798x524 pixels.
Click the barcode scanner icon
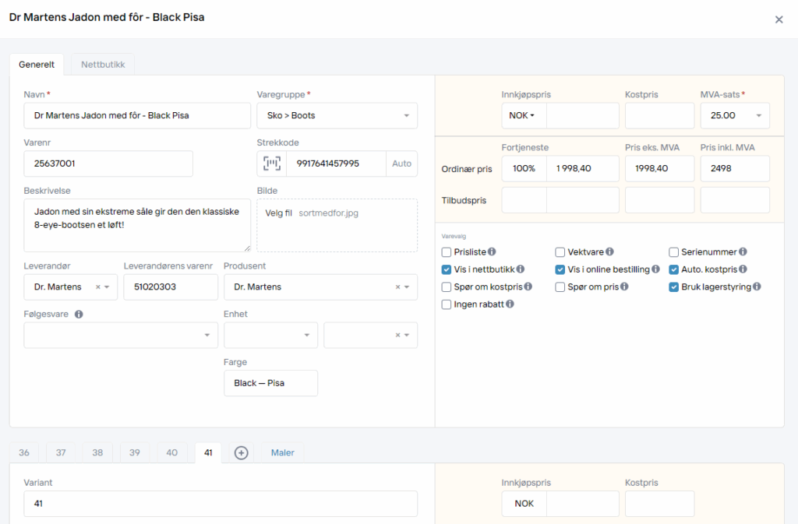[x=271, y=164]
